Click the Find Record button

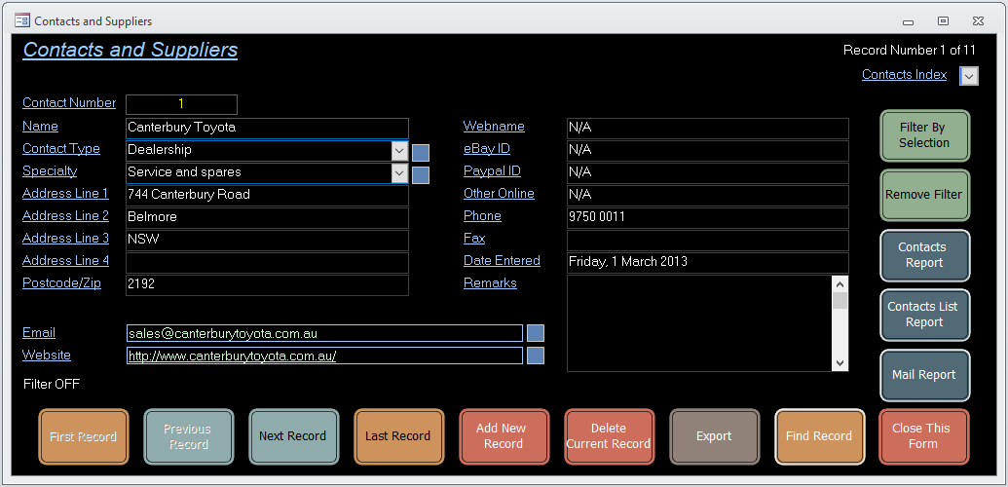(820, 436)
